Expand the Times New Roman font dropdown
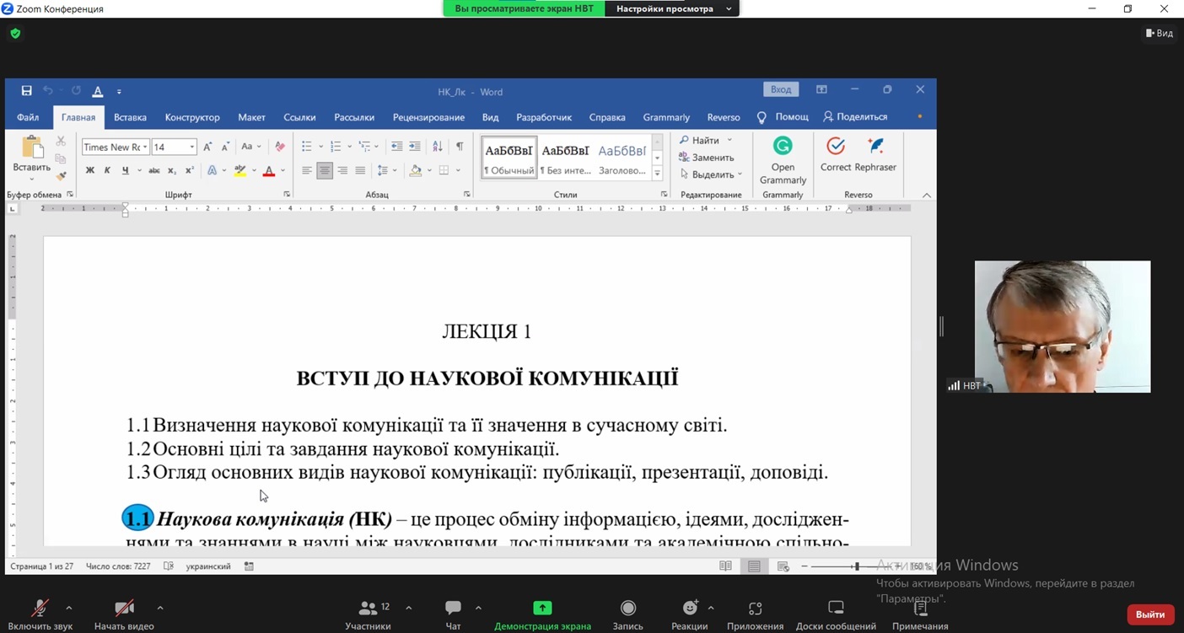 tap(145, 148)
